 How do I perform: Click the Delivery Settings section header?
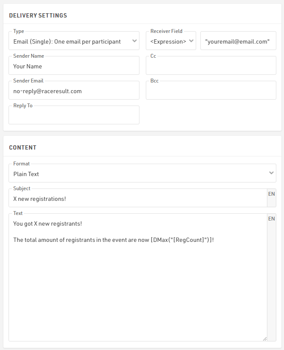[x=38, y=15]
